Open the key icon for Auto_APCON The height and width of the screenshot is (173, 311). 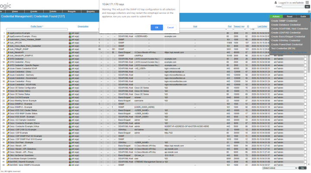pyautogui.click(x=8, y=43)
